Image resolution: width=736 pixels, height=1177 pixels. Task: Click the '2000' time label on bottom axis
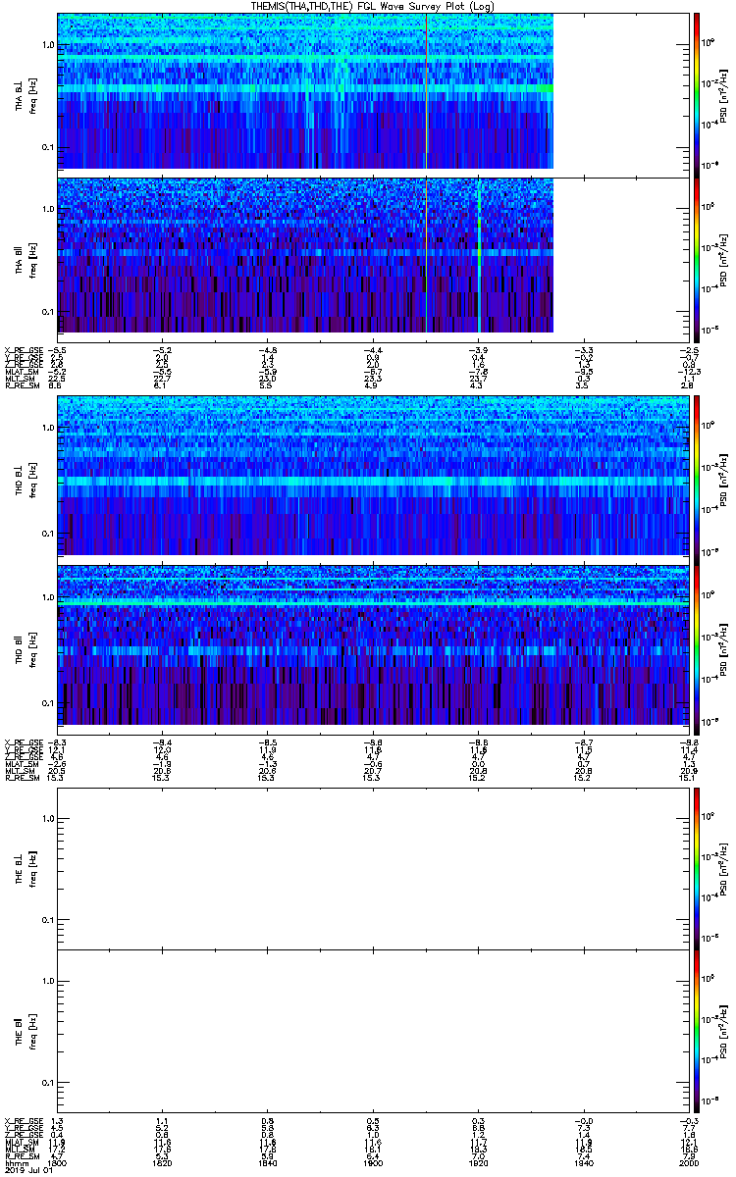click(687, 1163)
